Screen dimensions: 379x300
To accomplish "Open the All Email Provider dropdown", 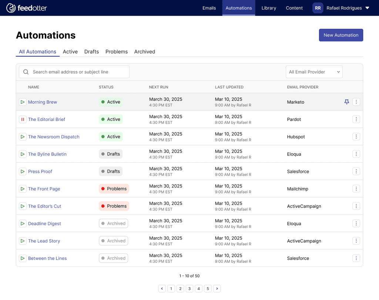I will click(314, 72).
